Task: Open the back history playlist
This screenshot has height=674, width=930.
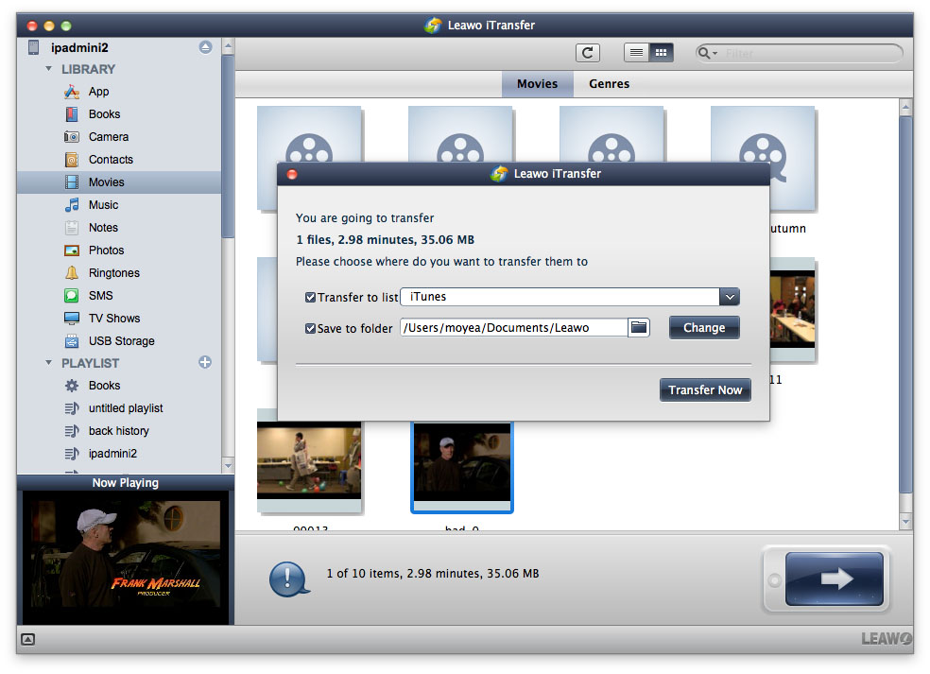Action: 119,431
